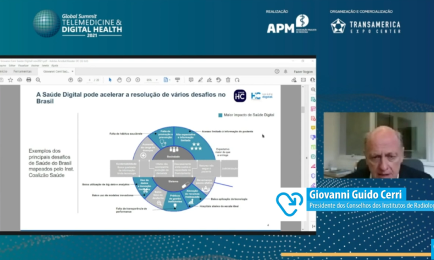Click the page number input field
The height and width of the screenshot is (260, 434).
pos(89,80)
